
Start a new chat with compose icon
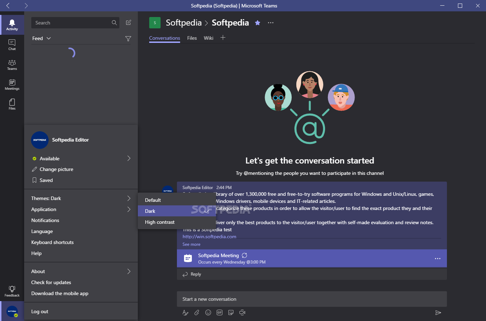click(x=129, y=23)
